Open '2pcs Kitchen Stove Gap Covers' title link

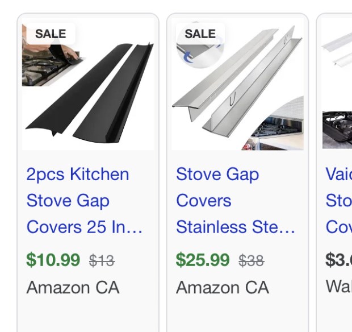84,201
